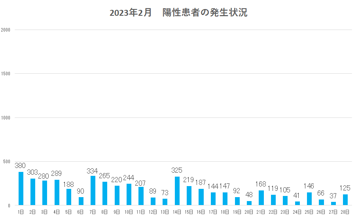The height and width of the screenshot is (220, 358).
Task: Click the data label 265
Action: coord(104,175)
